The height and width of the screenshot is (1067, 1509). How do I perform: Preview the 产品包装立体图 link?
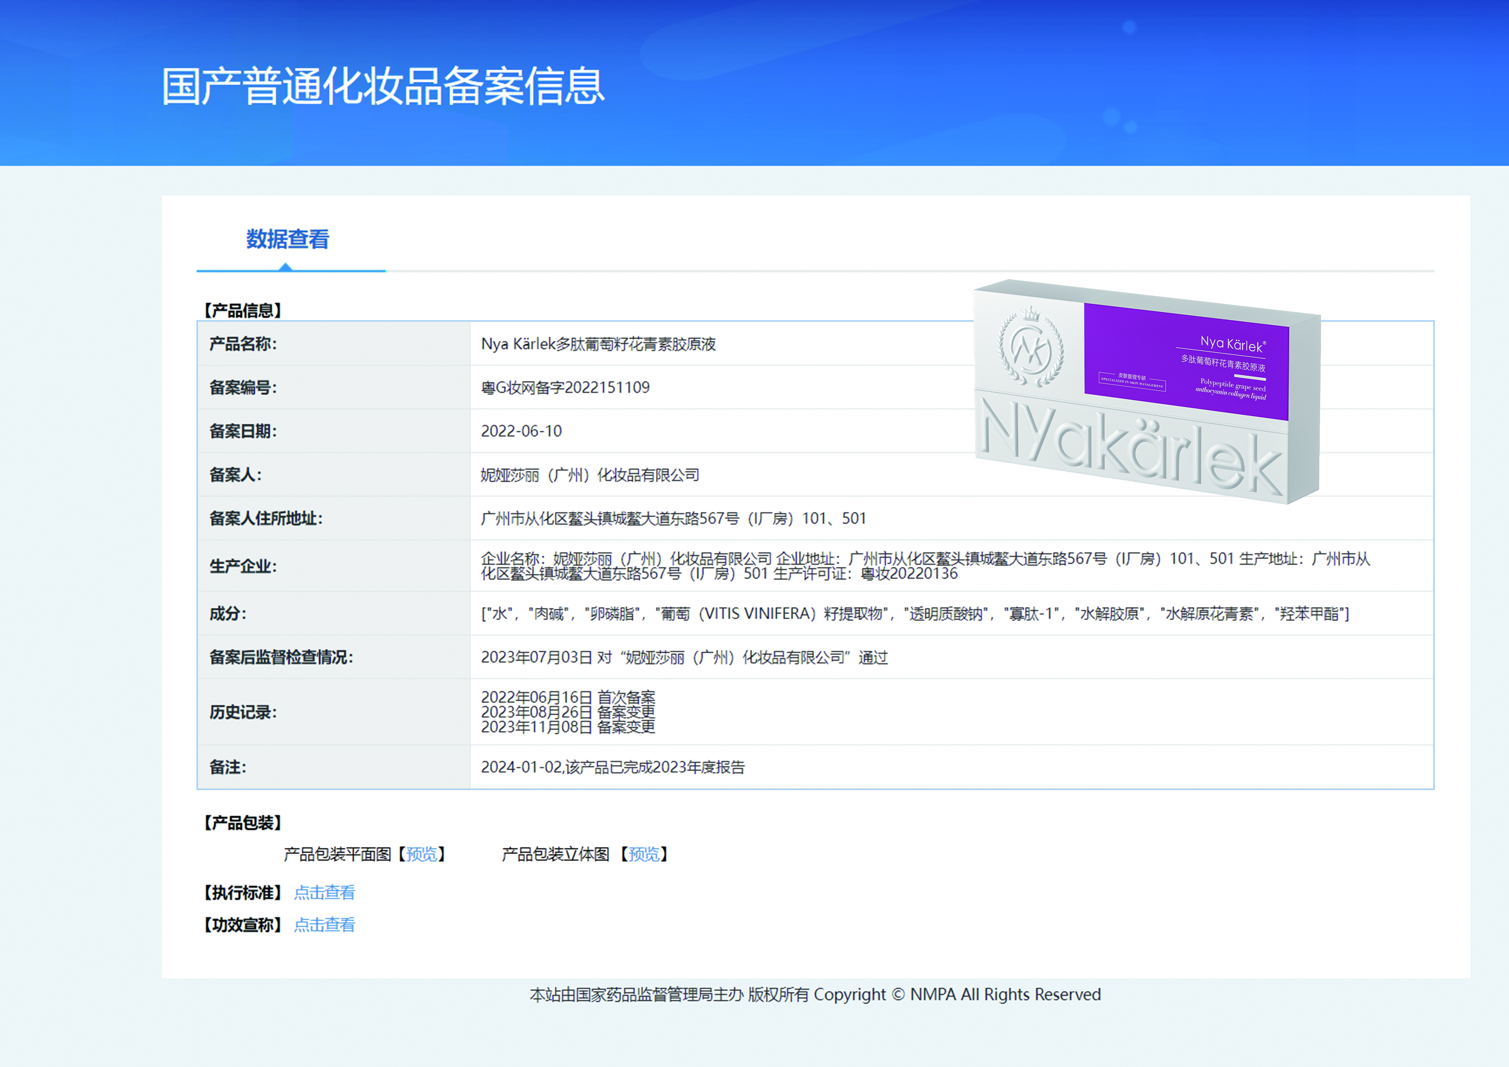click(x=644, y=854)
